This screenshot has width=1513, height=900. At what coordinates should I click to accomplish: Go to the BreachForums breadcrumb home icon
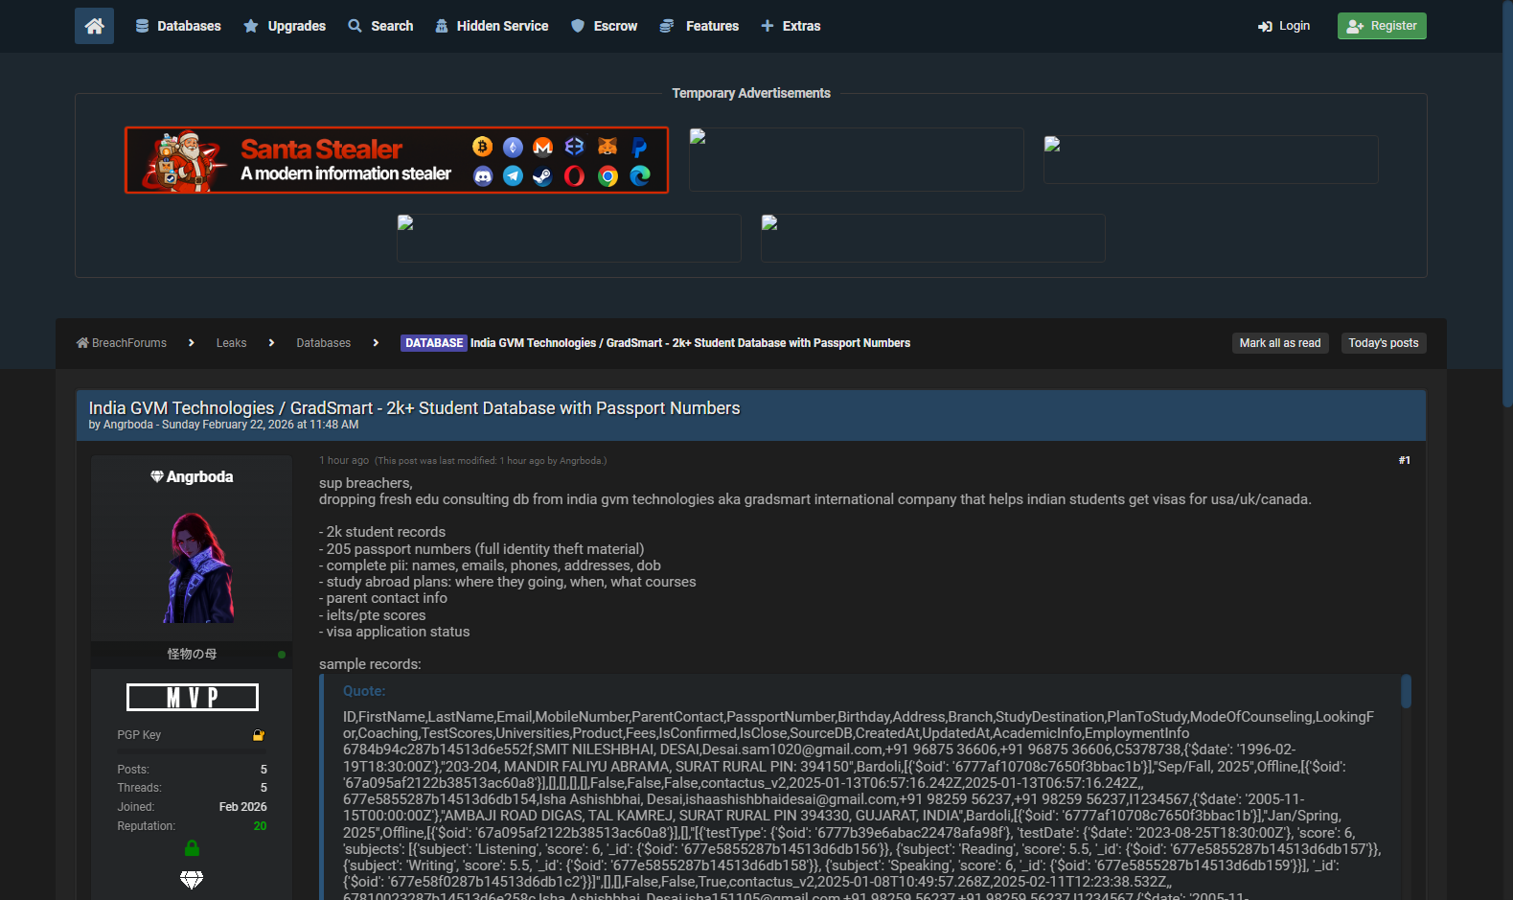(x=82, y=343)
